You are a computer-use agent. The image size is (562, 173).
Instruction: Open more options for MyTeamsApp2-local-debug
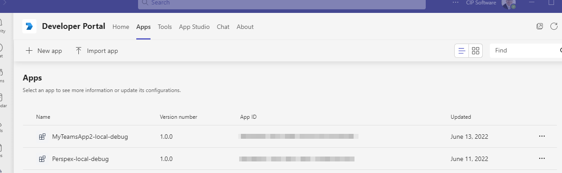coord(542,137)
